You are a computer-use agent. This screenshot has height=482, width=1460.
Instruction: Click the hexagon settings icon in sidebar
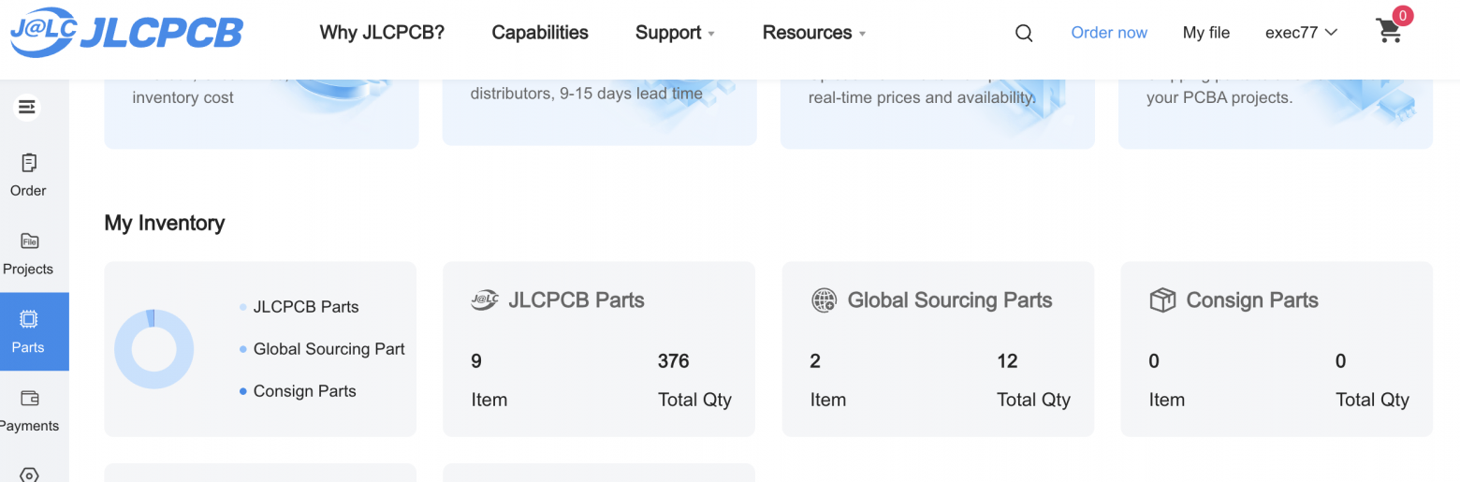(x=28, y=475)
